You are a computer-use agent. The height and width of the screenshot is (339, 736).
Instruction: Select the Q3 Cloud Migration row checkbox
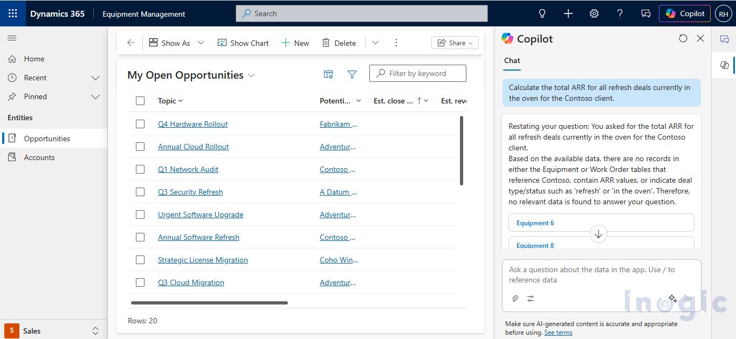tap(140, 282)
